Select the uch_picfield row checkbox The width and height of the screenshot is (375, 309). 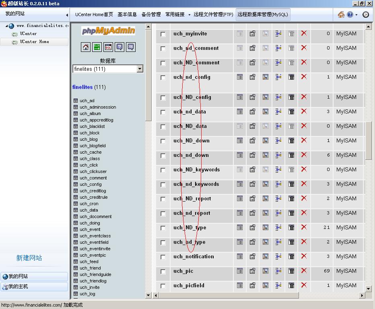163,286
